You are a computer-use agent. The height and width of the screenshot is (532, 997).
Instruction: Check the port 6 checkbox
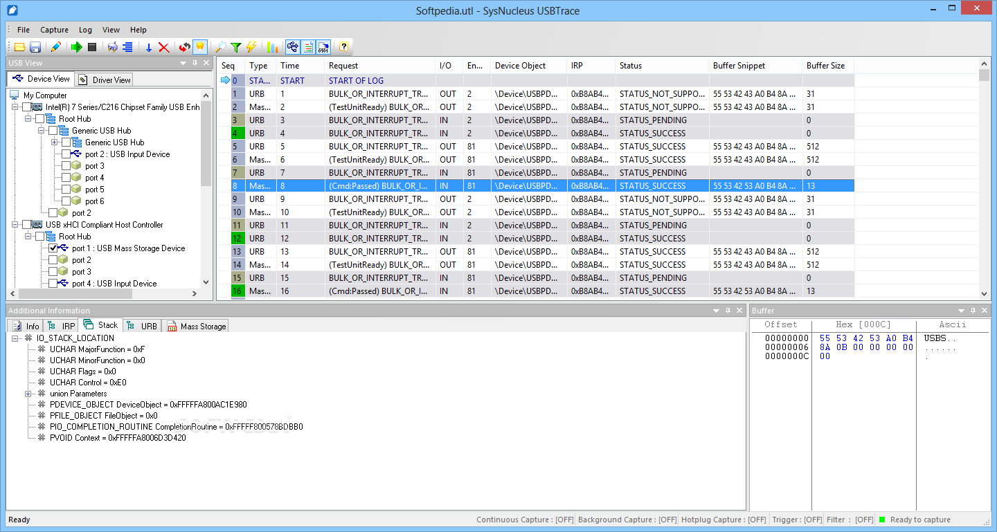pyautogui.click(x=66, y=201)
